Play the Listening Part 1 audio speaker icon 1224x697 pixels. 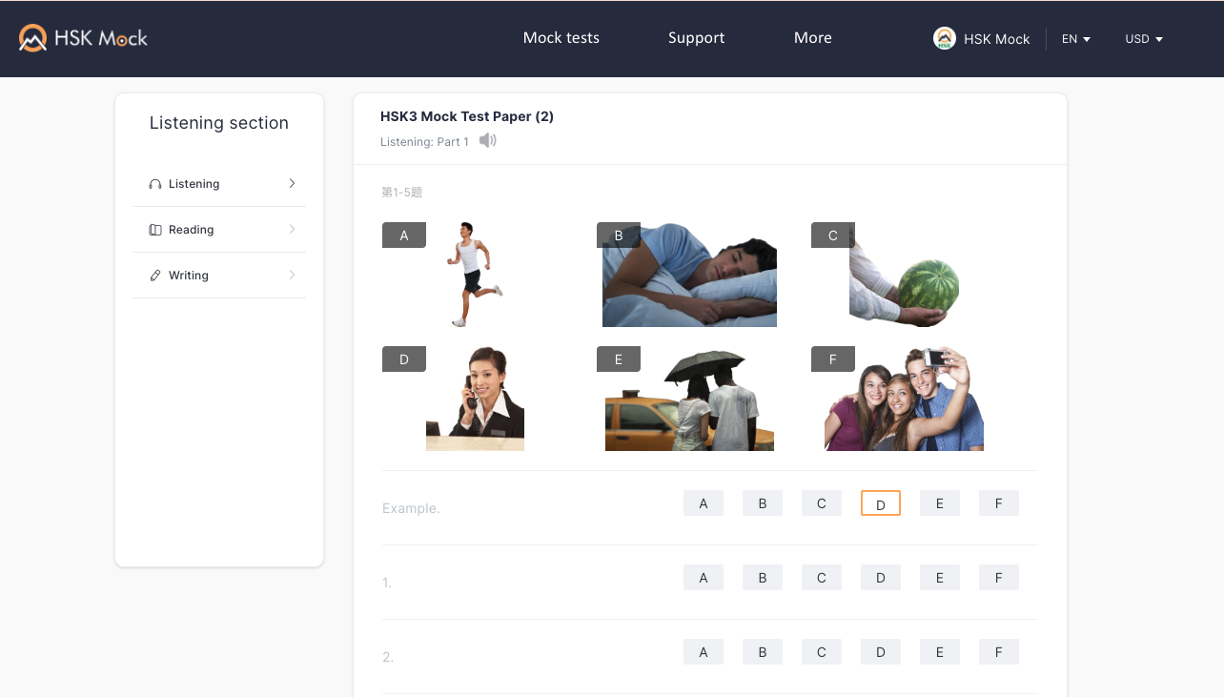[488, 141]
